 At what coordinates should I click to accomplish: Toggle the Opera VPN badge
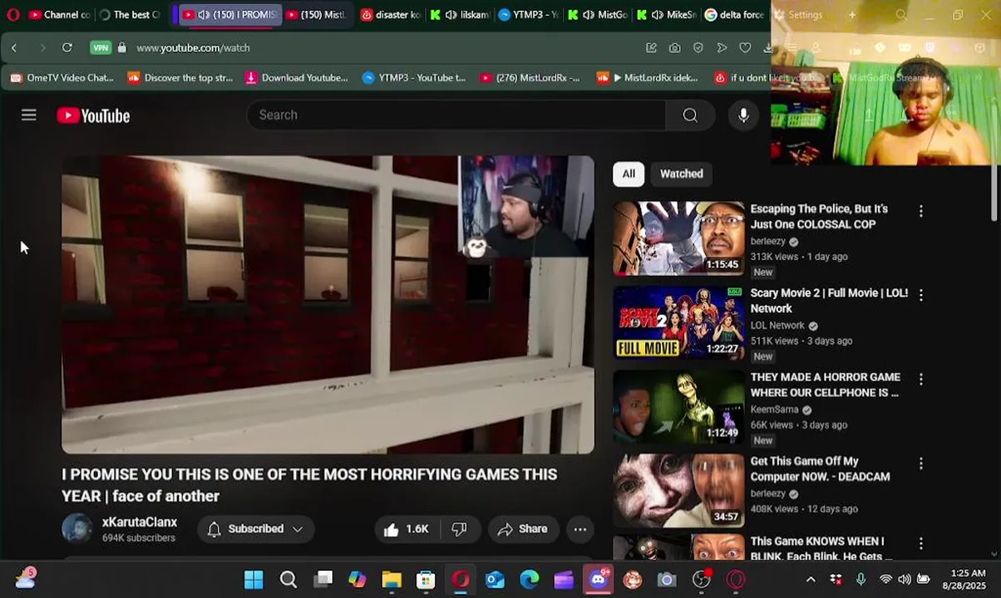(101, 48)
